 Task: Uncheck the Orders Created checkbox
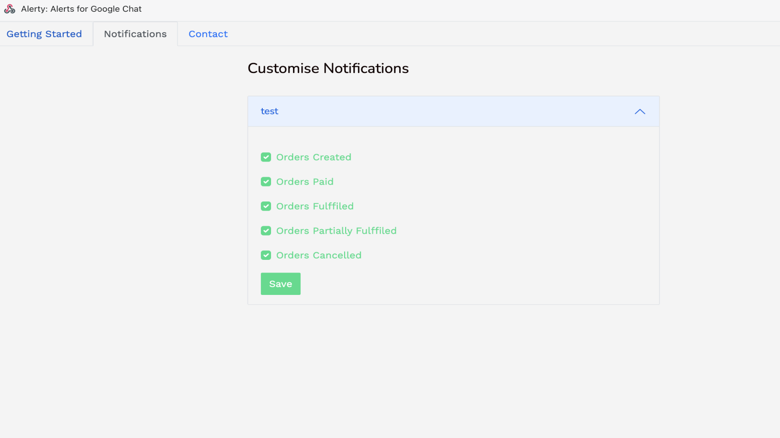coord(266,157)
